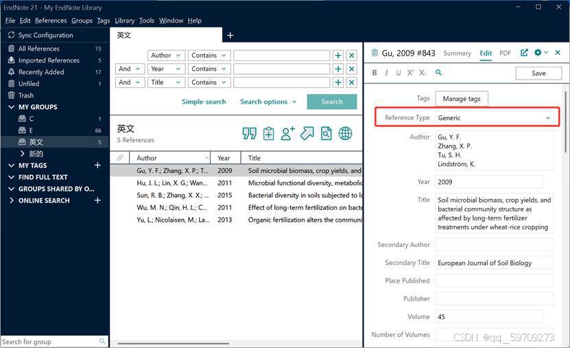The width and height of the screenshot is (570, 348).
Task: Open the And operator dropdown for Year row
Action: (x=130, y=69)
